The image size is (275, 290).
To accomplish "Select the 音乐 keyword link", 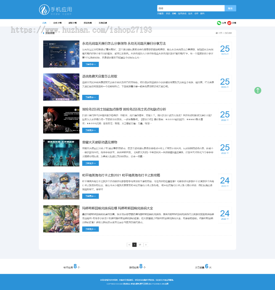I will (x=168, y=13).
